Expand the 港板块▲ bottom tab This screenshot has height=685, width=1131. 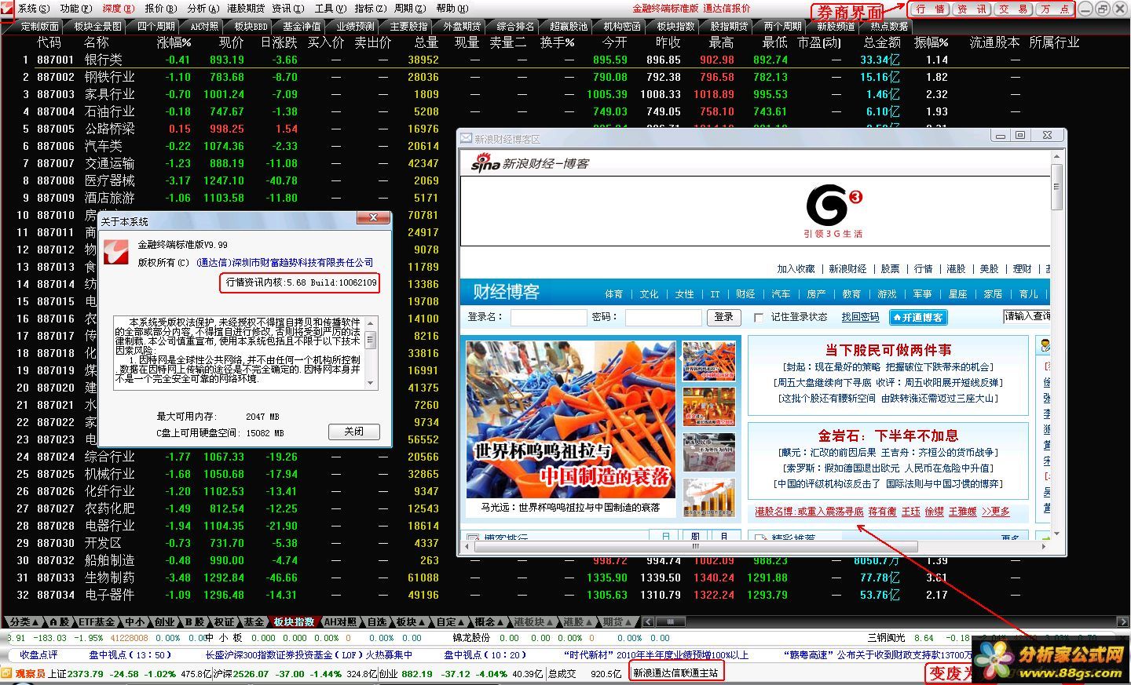[x=532, y=621]
